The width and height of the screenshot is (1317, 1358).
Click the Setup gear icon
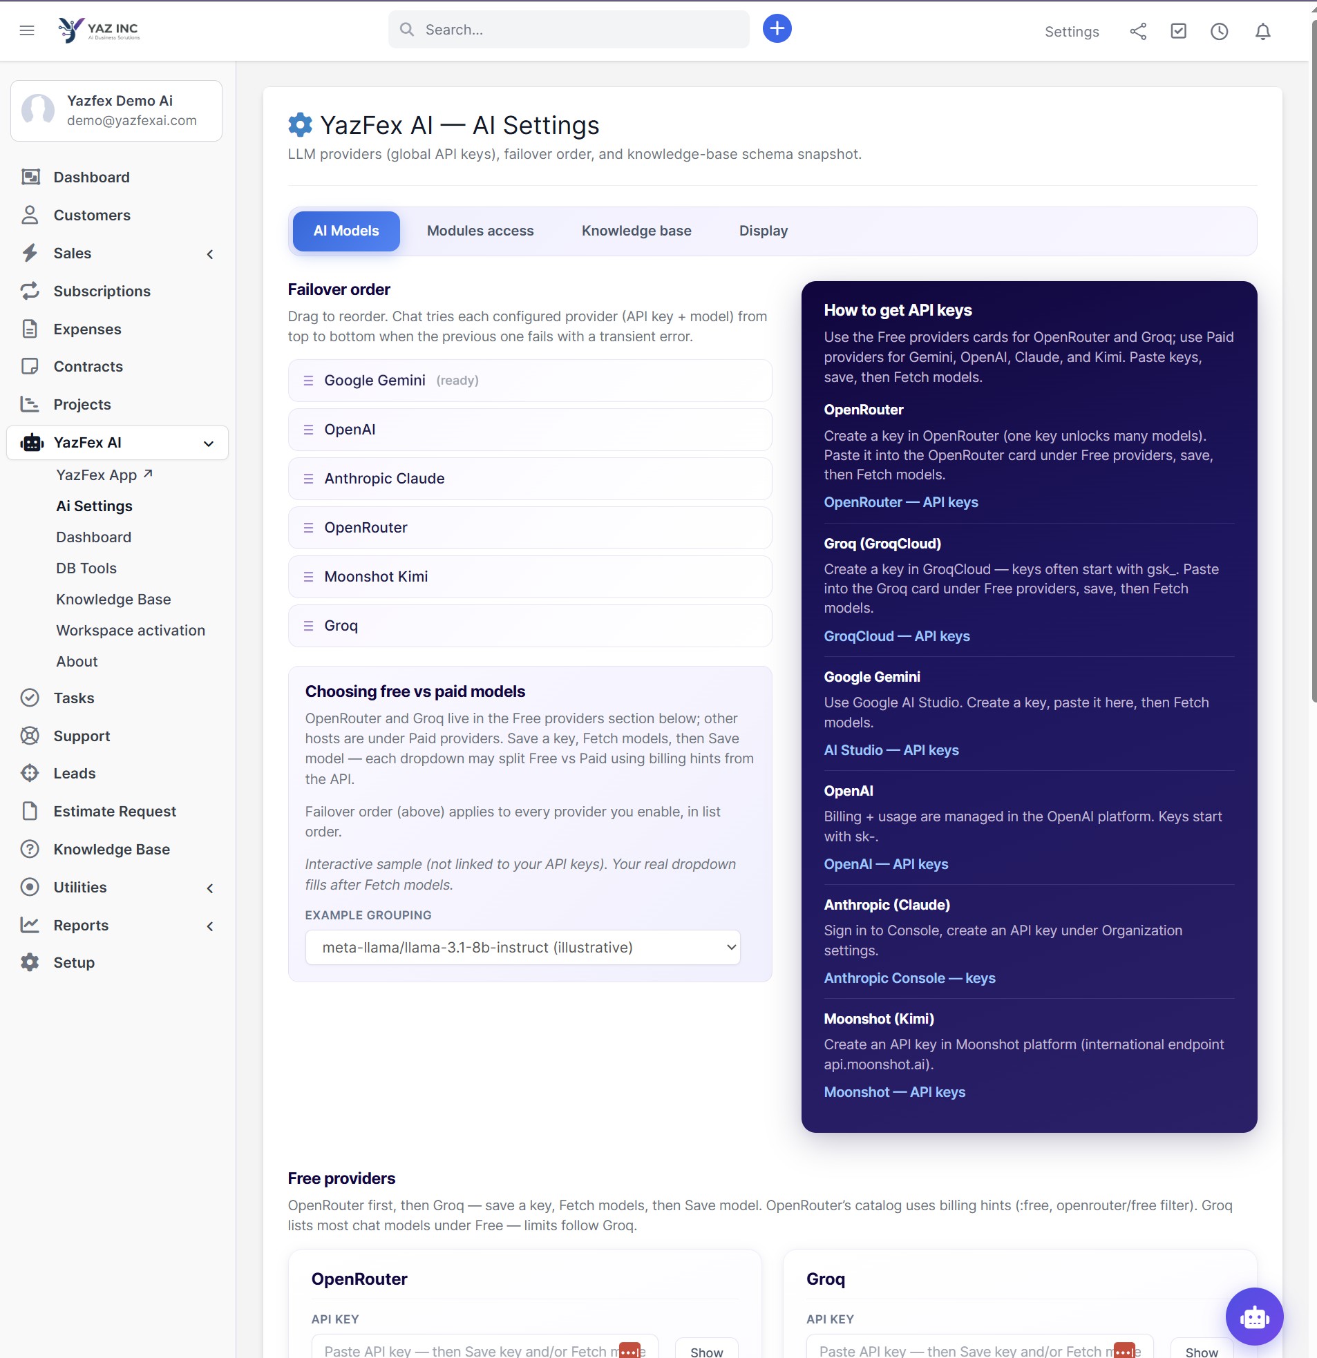(x=30, y=962)
